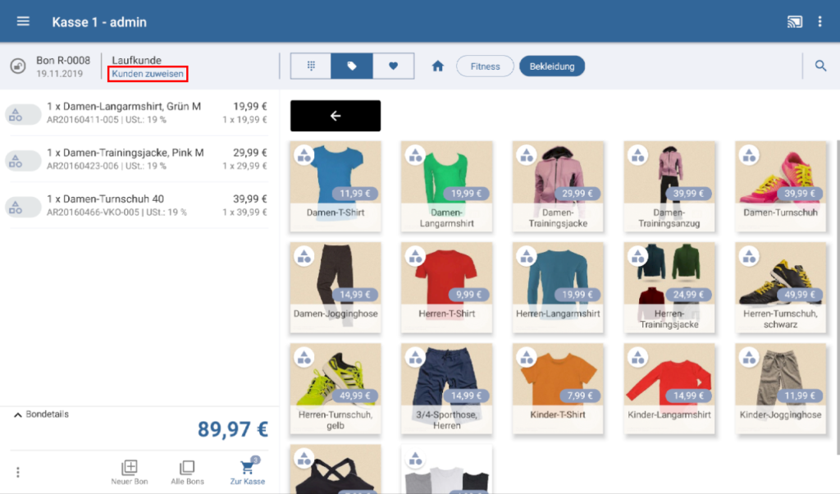
Task: Open the three-dot overflow menu top right
Action: (820, 21)
